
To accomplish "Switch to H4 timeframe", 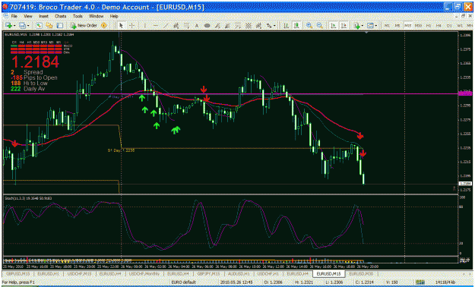I will [x=439, y=26].
